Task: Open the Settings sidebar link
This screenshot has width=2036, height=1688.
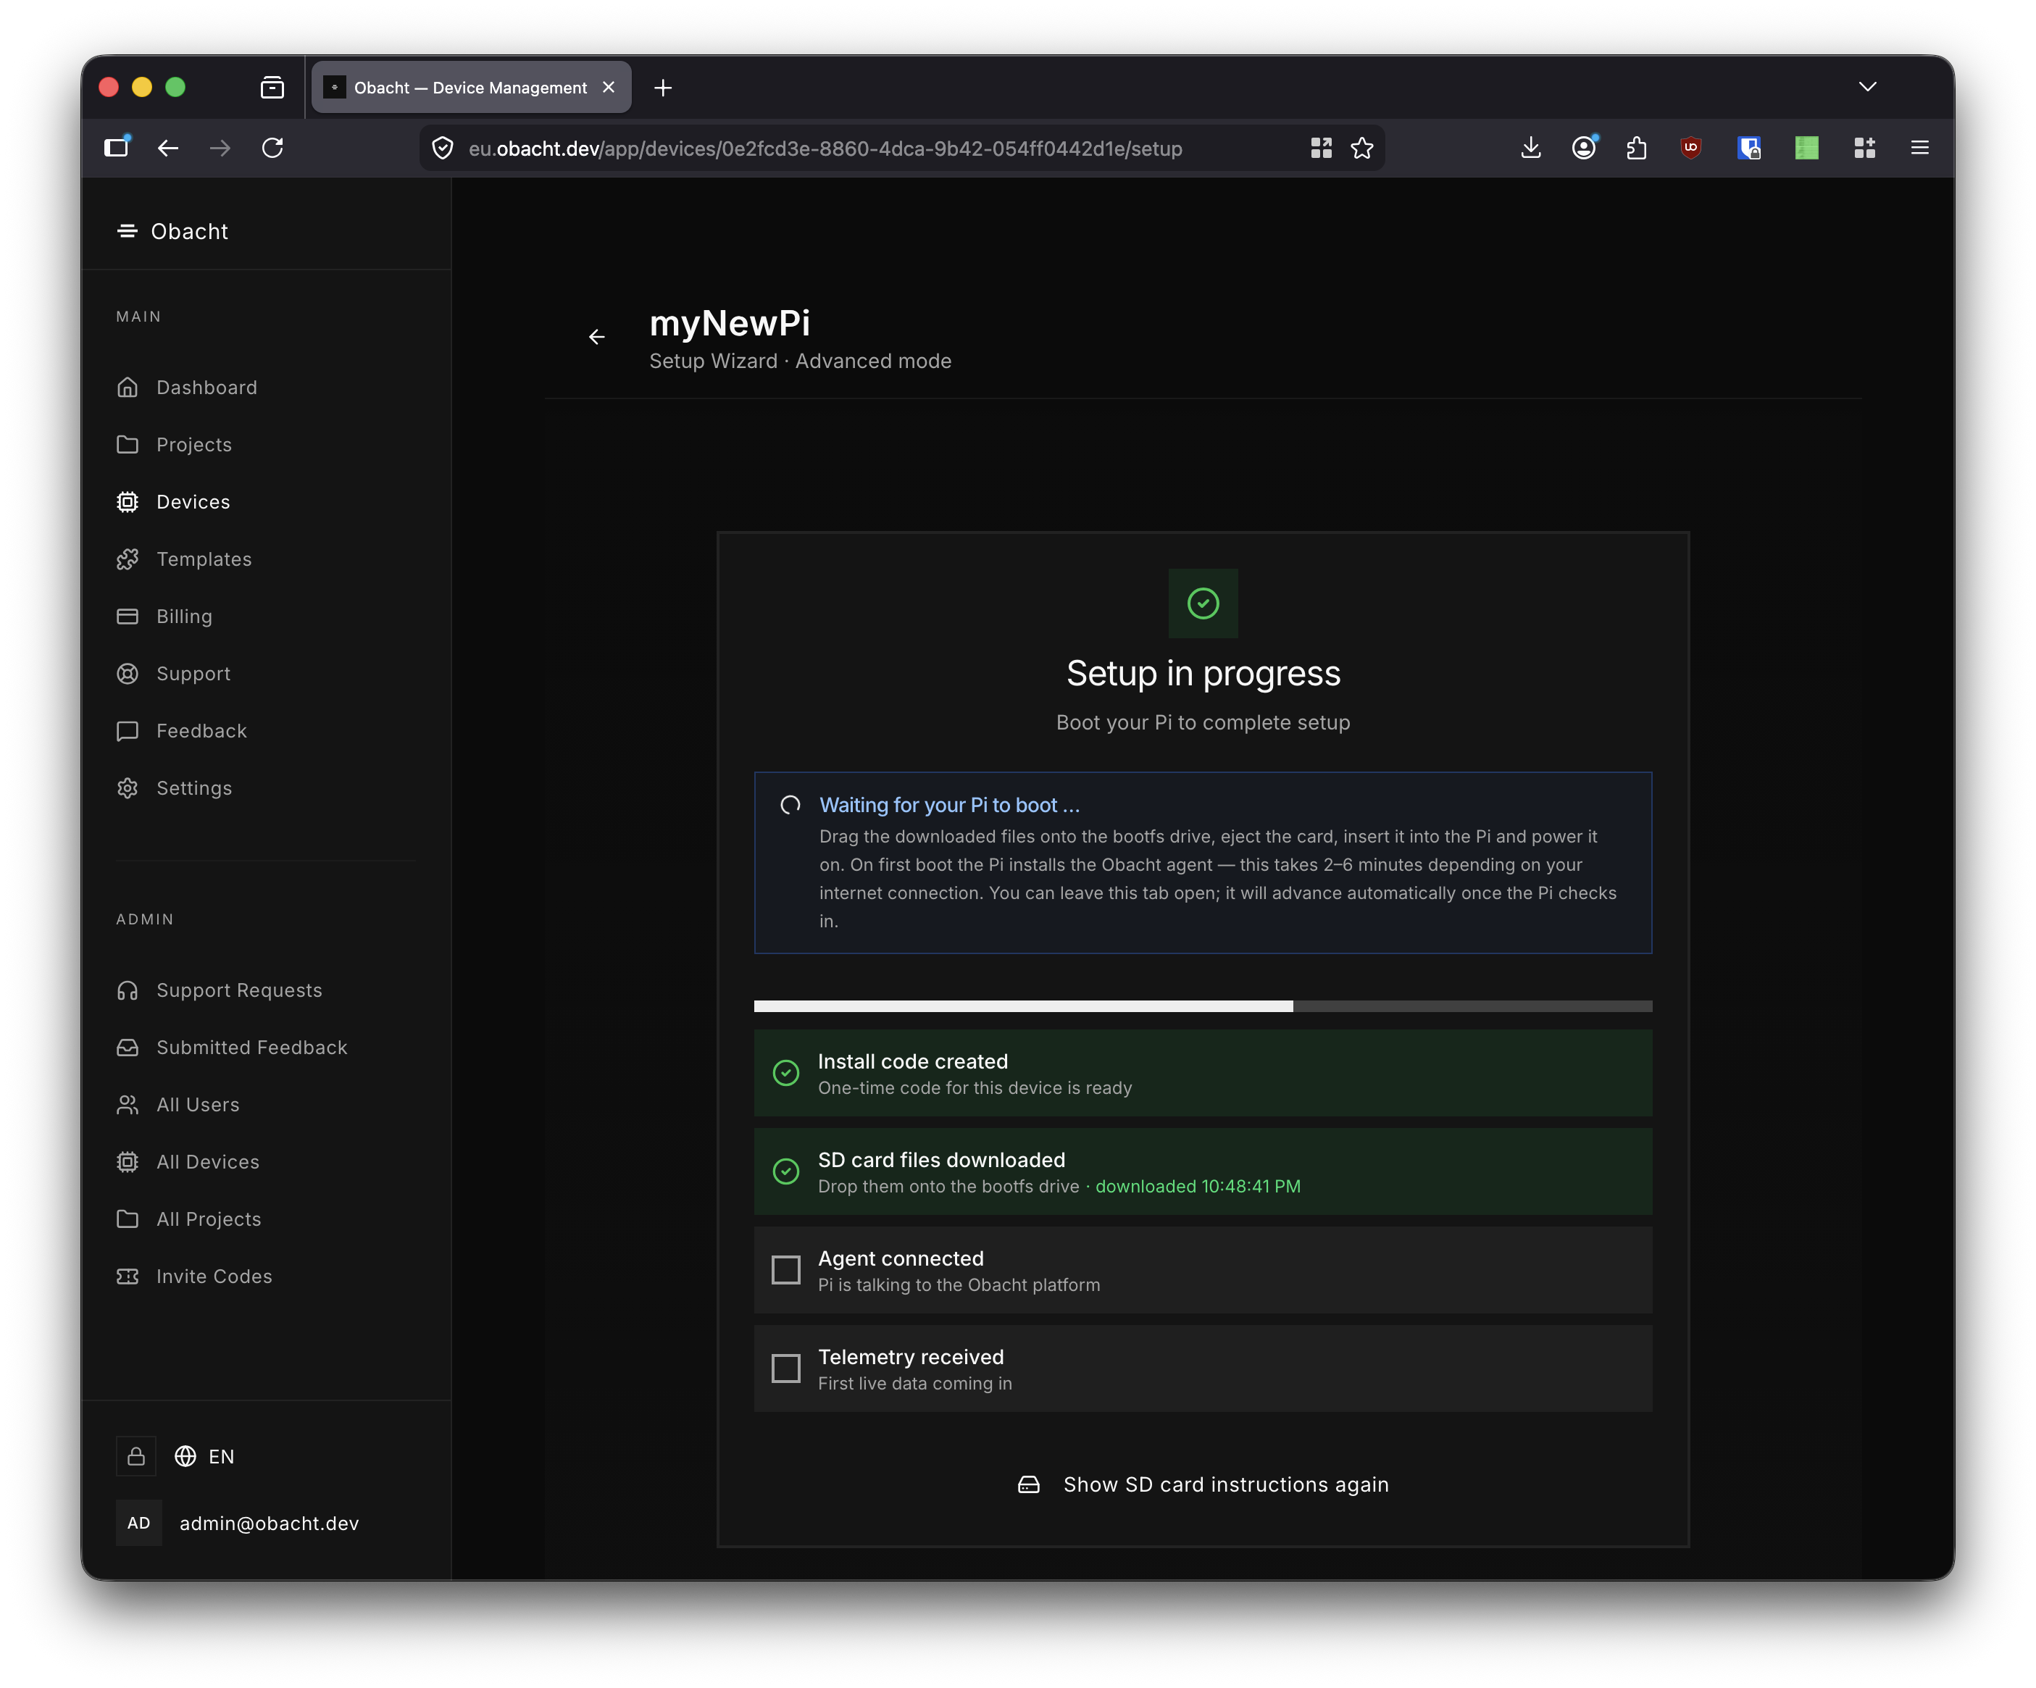Action: [x=175, y=788]
